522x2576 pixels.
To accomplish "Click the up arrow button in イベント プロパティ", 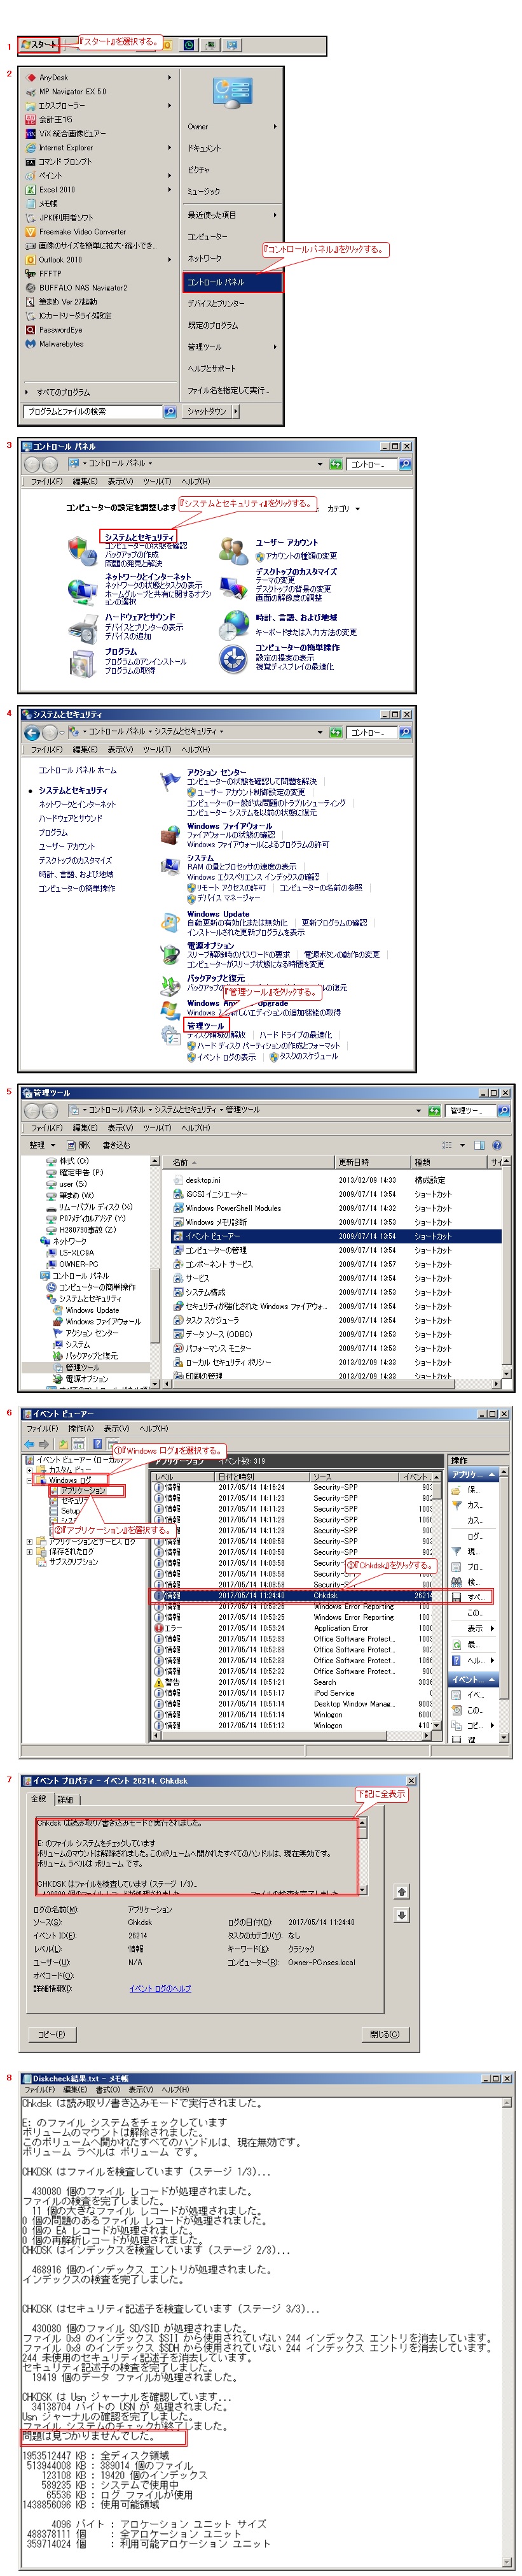I will click(x=401, y=1892).
